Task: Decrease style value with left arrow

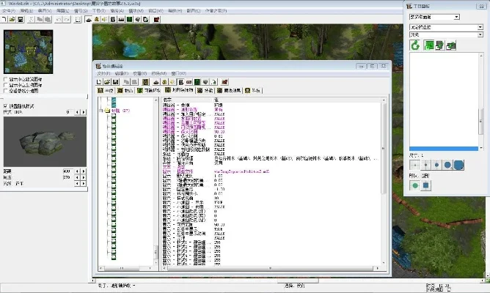Action: tap(78, 112)
